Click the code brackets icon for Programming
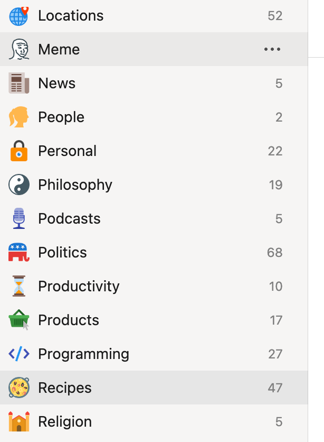324x442 pixels. (x=19, y=354)
